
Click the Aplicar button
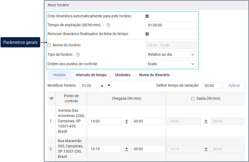[234, 86]
